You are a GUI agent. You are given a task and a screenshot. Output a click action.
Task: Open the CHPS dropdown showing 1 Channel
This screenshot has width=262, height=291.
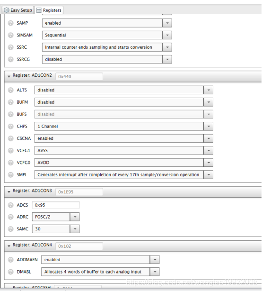coord(124,126)
